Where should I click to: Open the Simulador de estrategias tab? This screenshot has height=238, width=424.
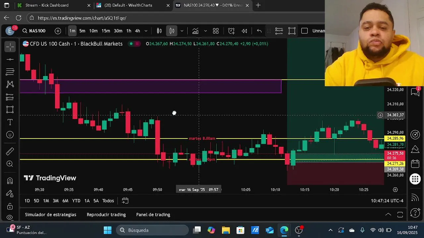click(51, 215)
